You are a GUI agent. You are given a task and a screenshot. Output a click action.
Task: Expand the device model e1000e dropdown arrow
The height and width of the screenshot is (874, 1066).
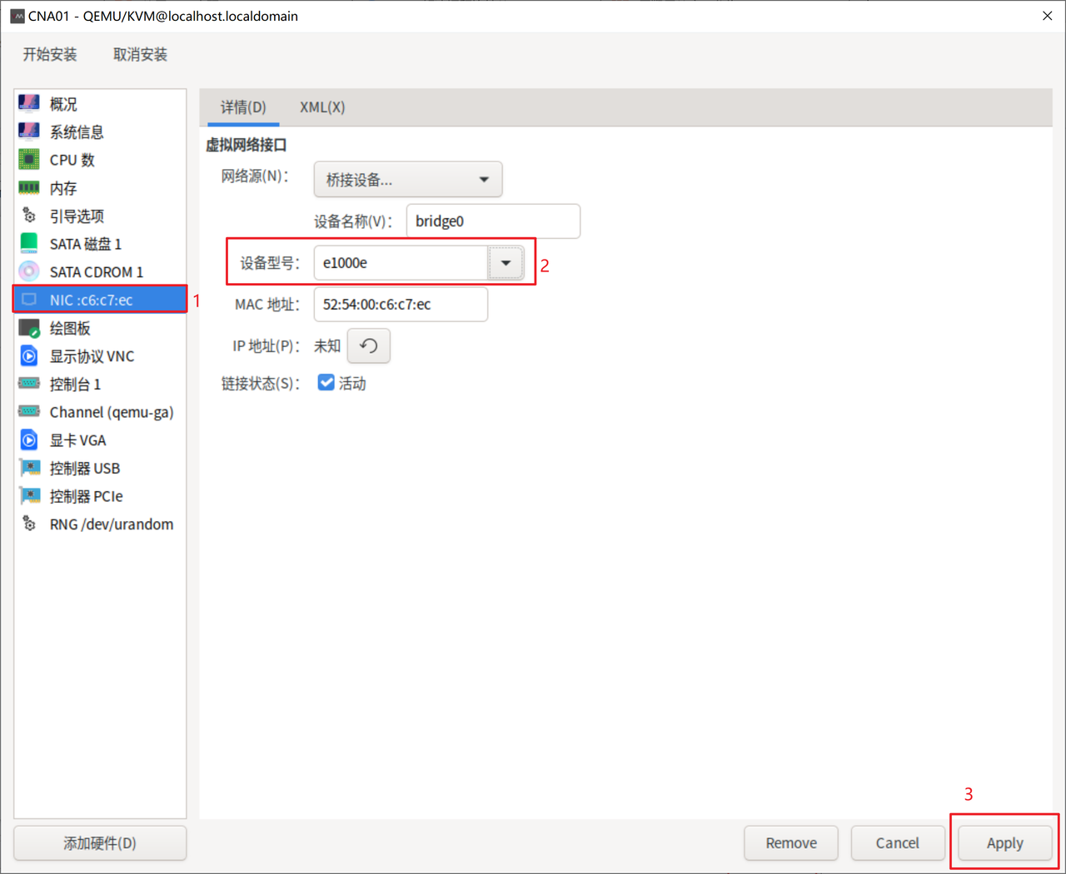pos(506,263)
